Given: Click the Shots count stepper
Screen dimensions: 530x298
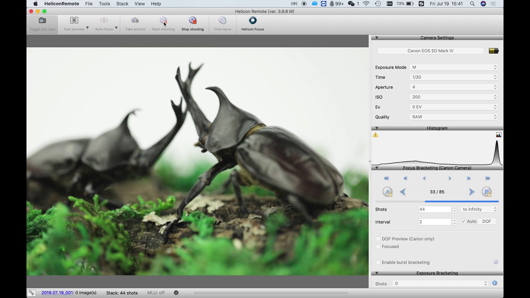Looking at the screenshot, I should [455, 209].
